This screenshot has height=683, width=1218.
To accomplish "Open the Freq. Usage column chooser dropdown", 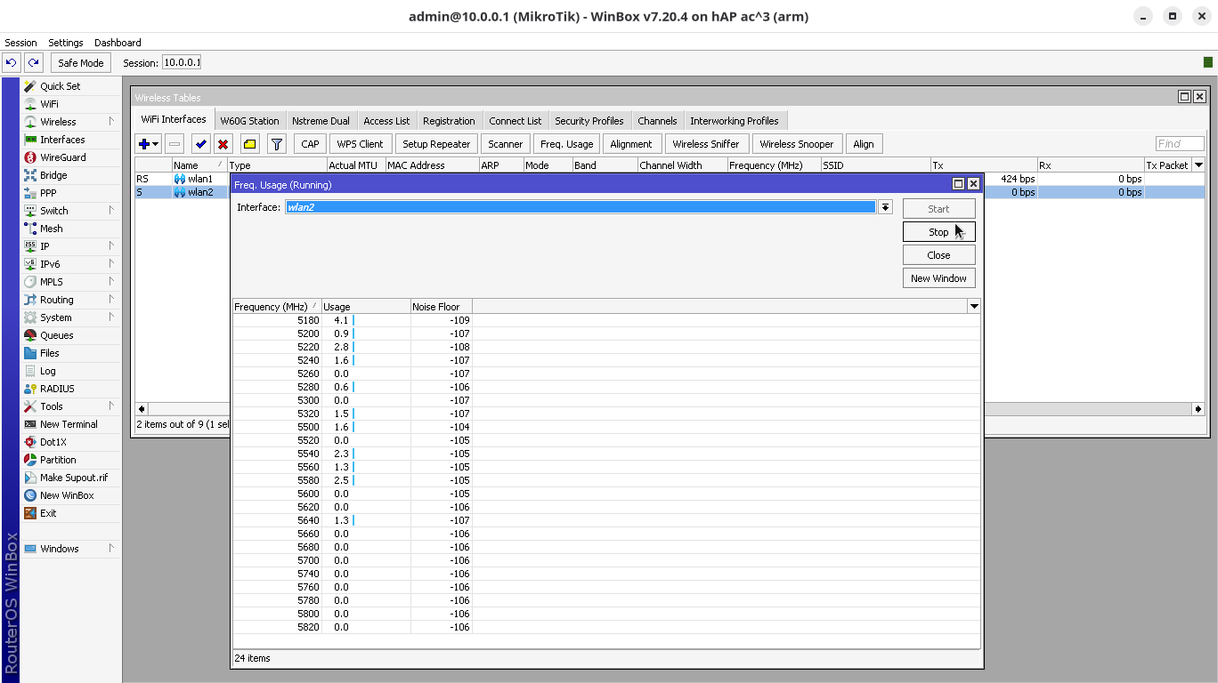I will [974, 307].
